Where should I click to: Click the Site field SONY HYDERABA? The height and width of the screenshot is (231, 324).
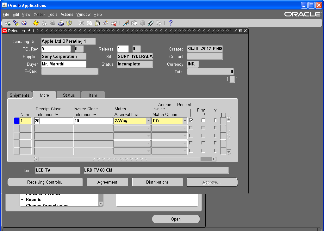coord(135,56)
